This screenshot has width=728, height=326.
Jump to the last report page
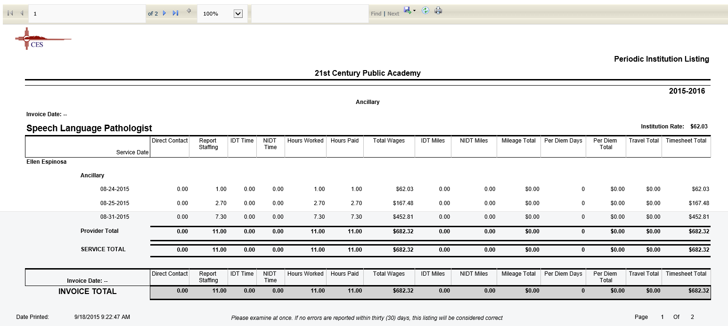tap(175, 13)
